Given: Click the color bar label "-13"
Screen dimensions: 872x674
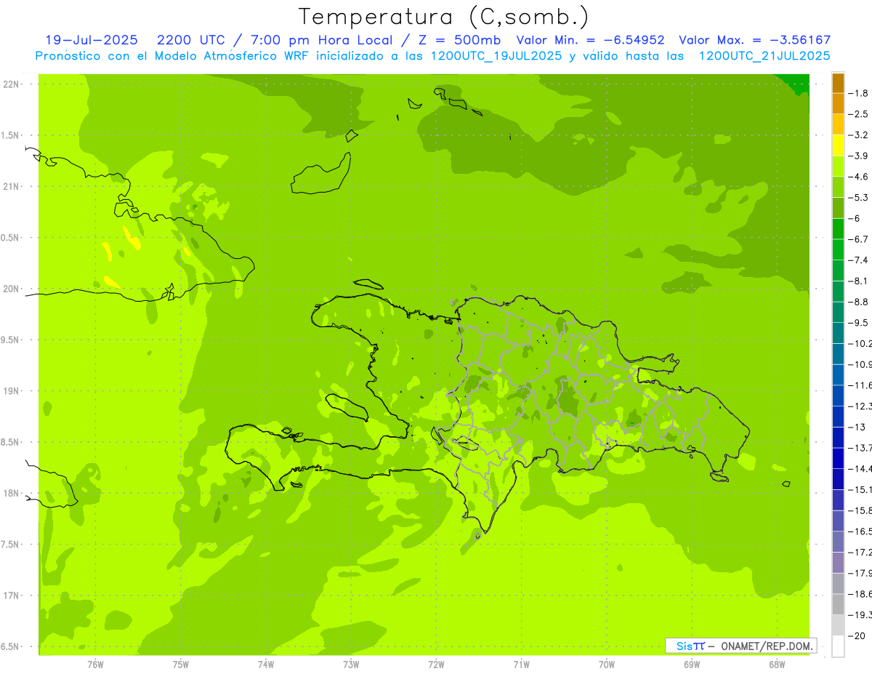Looking at the screenshot, I should point(857,427).
